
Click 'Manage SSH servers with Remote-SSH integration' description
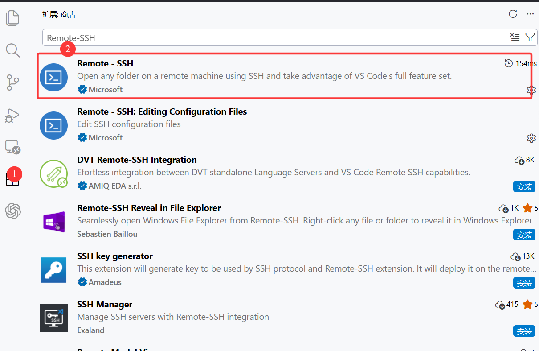click(173, 317)
